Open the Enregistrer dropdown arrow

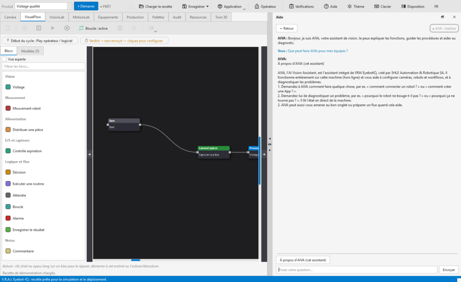(208, 6)
